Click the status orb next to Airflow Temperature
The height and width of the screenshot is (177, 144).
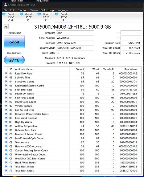coord(6,126)
